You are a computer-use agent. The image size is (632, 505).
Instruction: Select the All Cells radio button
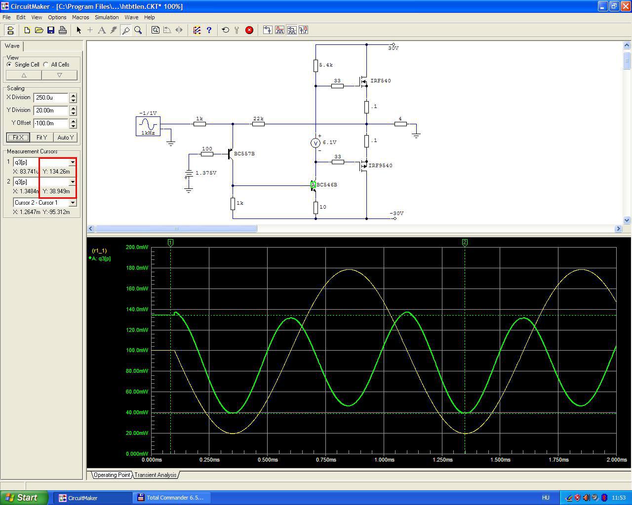tap(46, 65)
